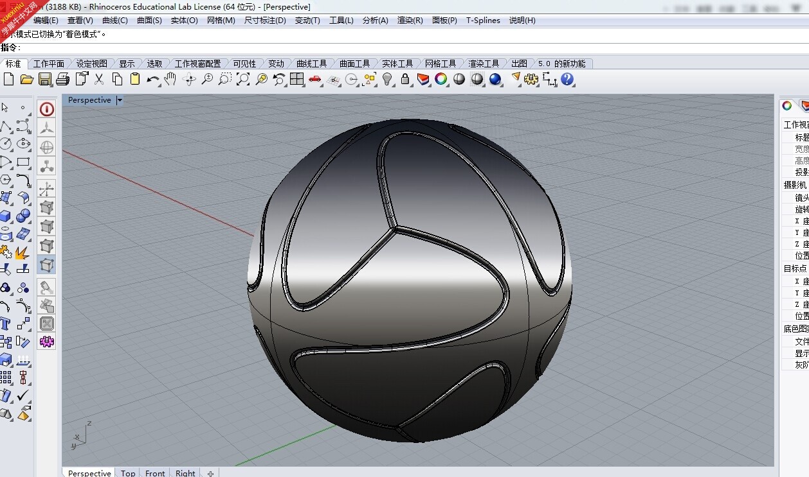Click the Zoom Window magnifier icon
The image size is (809, 477).
click(x=225, y=79)
